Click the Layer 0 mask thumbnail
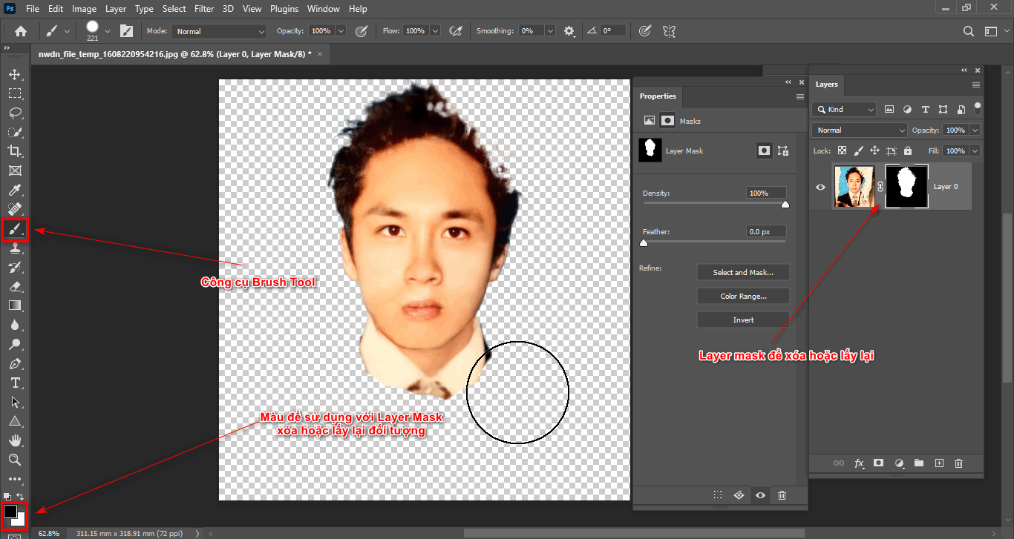The image size is (1014, 539). click(906, 186)
